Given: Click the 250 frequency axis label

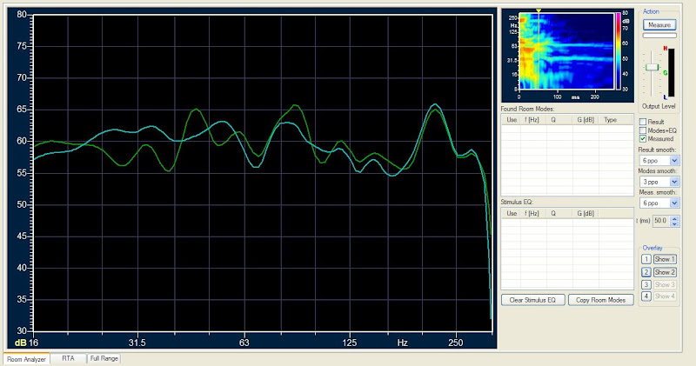Looking at the screenshot, I should [455, 343].
